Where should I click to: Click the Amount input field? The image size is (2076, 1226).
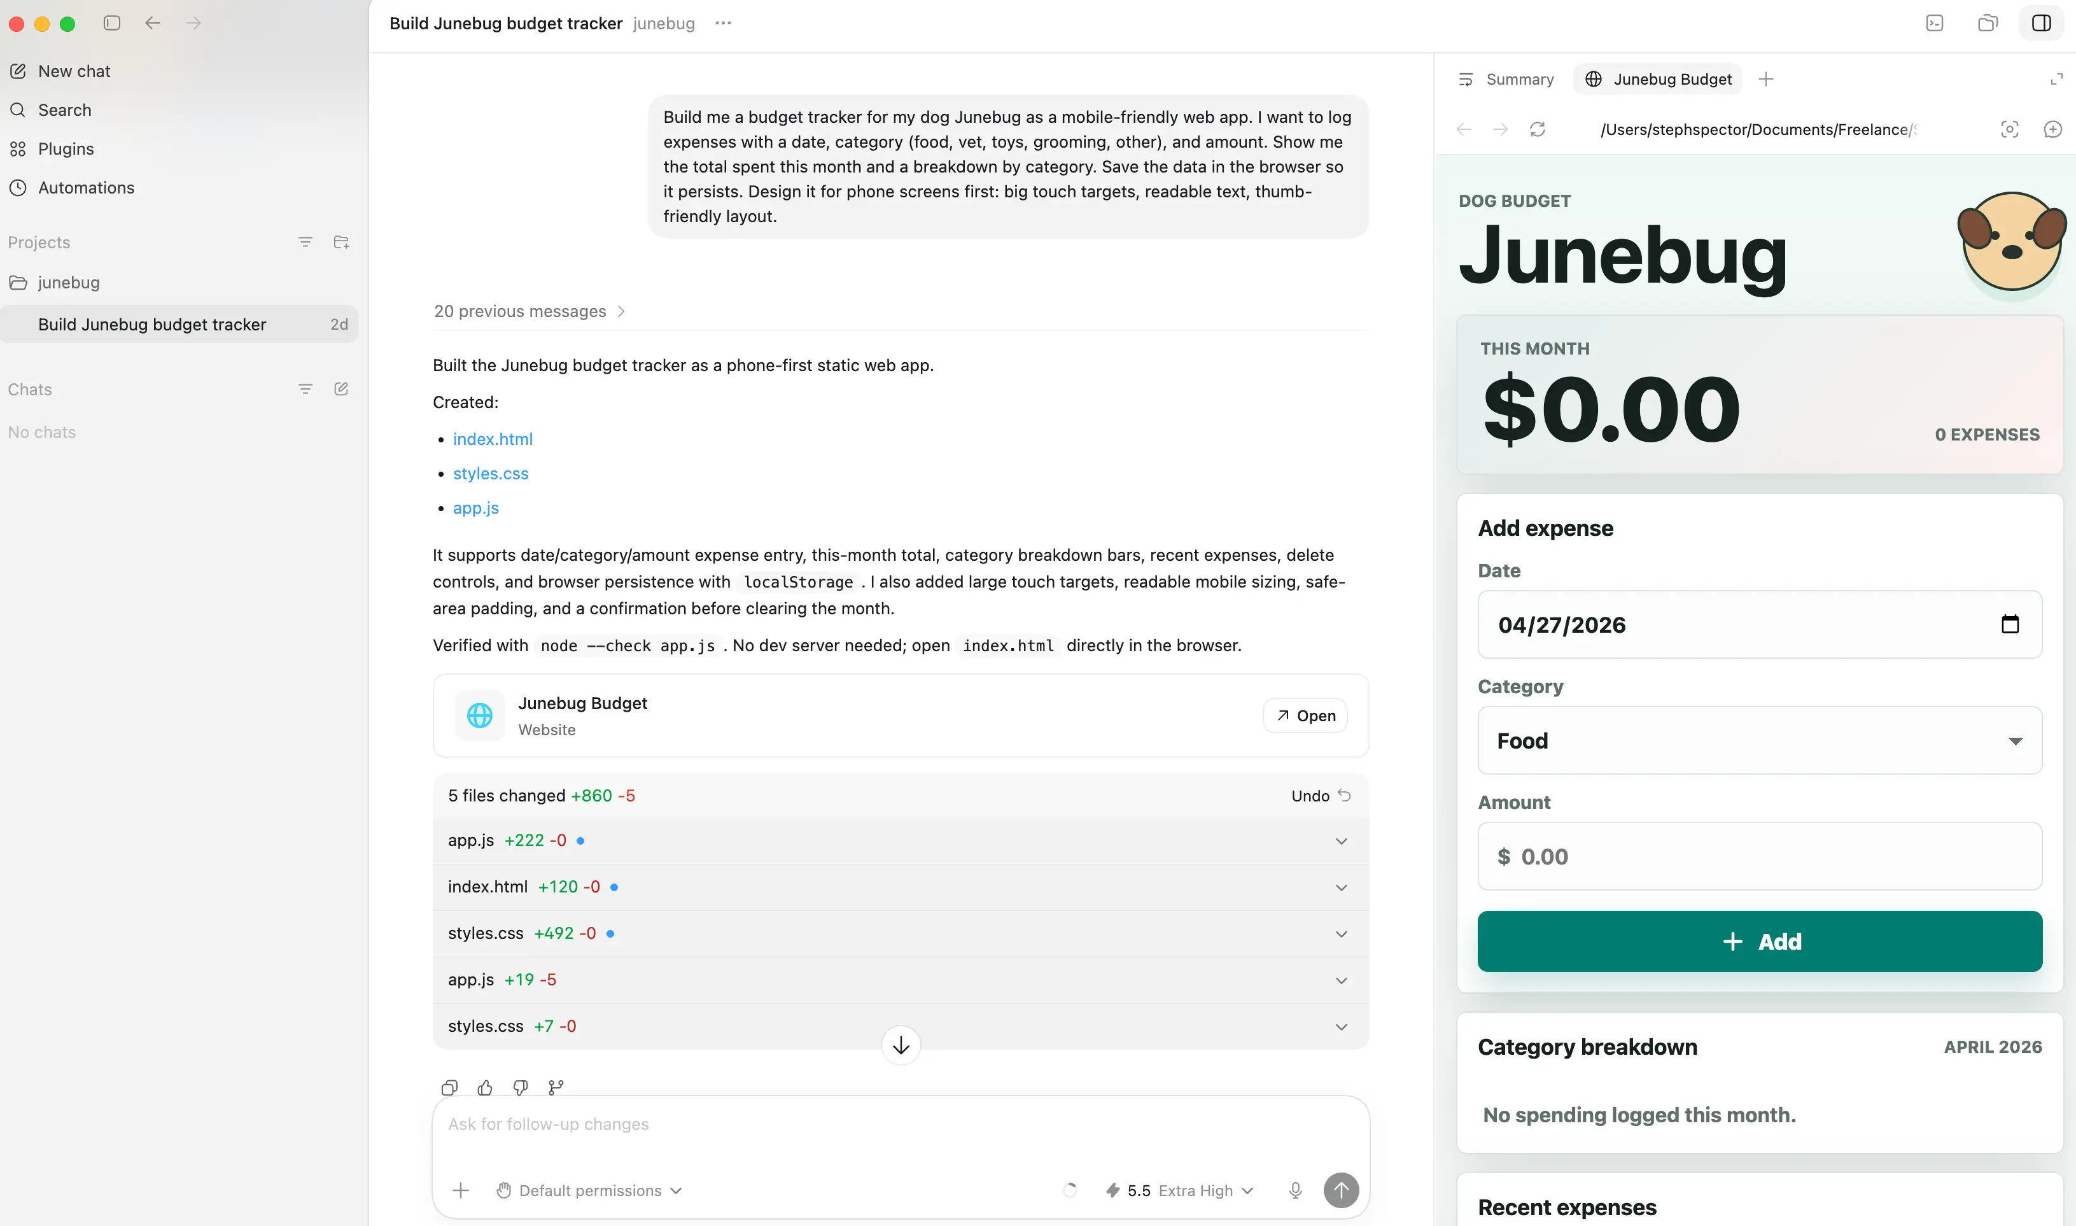point(1759,856)
